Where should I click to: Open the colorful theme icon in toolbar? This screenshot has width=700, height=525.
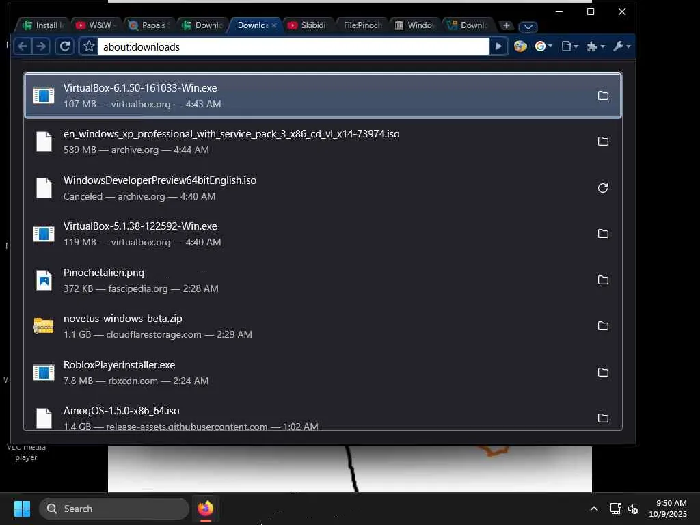520,46
